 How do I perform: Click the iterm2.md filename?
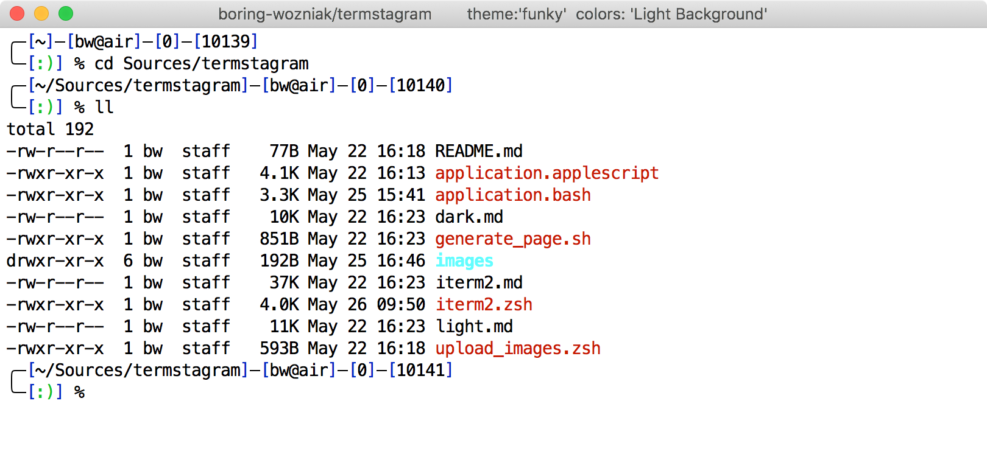coord(478,282)
